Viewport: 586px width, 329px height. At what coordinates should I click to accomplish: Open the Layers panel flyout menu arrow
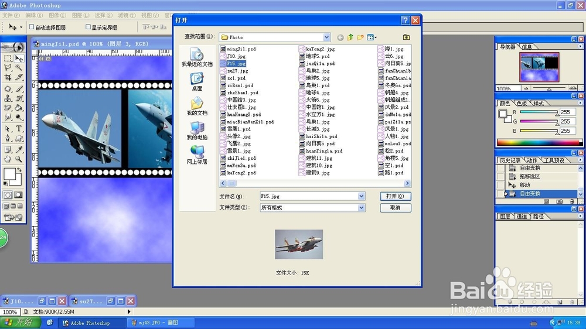coord(580,216)
